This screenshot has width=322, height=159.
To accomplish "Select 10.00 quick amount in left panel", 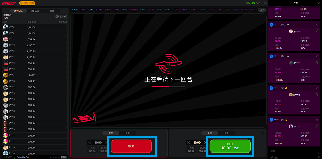I will click(x=92, y=147).
